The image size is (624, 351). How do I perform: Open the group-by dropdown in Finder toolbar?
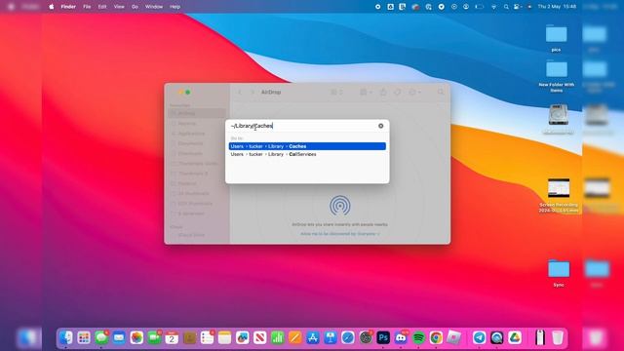click(x=366, y=92)
